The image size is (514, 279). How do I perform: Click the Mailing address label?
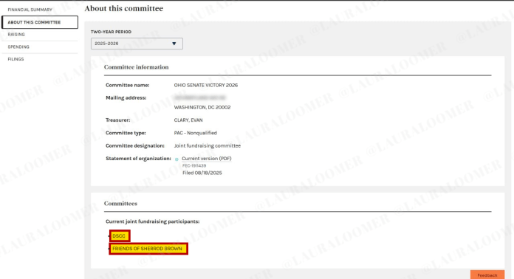pyautogui.click(x=126, y=98)
